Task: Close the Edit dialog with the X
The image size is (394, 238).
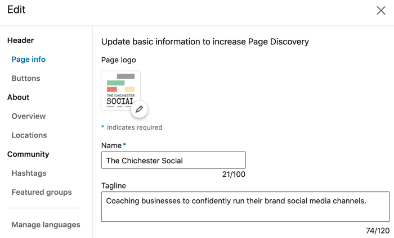Action: (381, 11)
